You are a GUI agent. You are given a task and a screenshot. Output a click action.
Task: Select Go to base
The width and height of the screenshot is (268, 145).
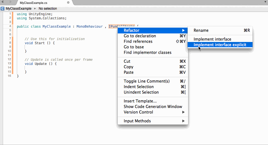point(153,47)
